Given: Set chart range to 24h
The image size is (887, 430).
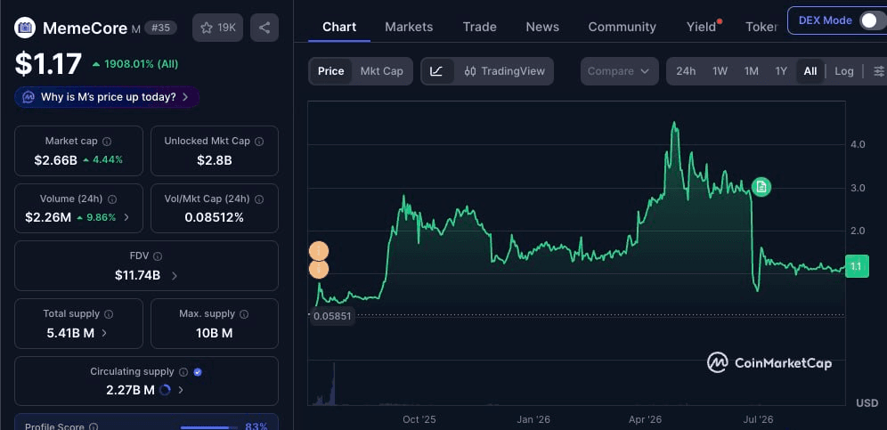Looking at the screenshot, I should 686,71.
